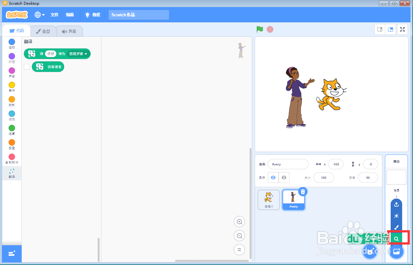Switch to the 代码 tab
The width and height of the screenshot is (413, 265).
coord(17,31)
